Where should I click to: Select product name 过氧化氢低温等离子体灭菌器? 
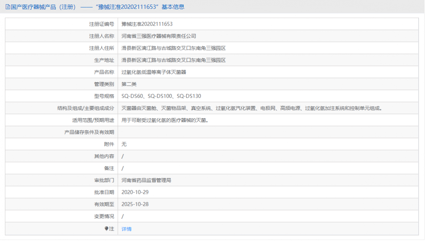(x=154, y=72)
